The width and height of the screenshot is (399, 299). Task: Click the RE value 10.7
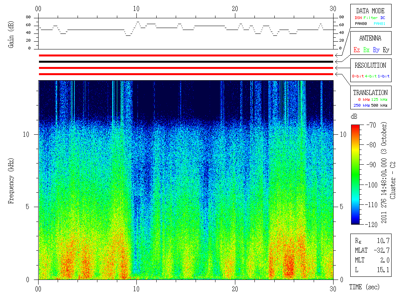click(383, 241)
